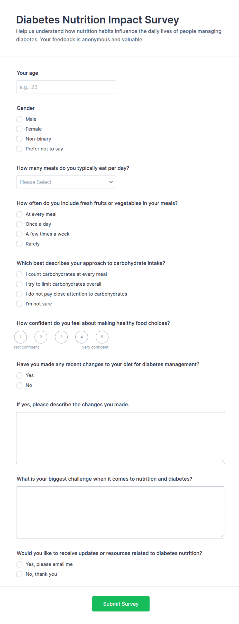Select confidence rating 3
The image size is (239, 624).
coord(61,337)
